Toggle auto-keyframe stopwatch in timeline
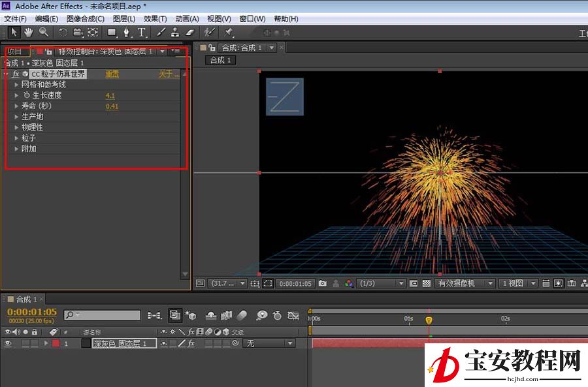588x387 pixels. (x=277, y=315)
